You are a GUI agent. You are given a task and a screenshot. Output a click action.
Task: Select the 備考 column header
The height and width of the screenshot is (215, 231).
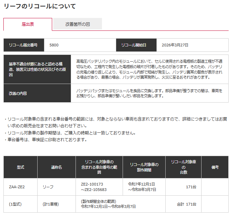click(215, 167)
